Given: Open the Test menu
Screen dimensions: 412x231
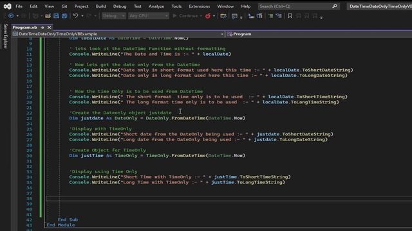Looking at the screenshot, I should (137, 6).
